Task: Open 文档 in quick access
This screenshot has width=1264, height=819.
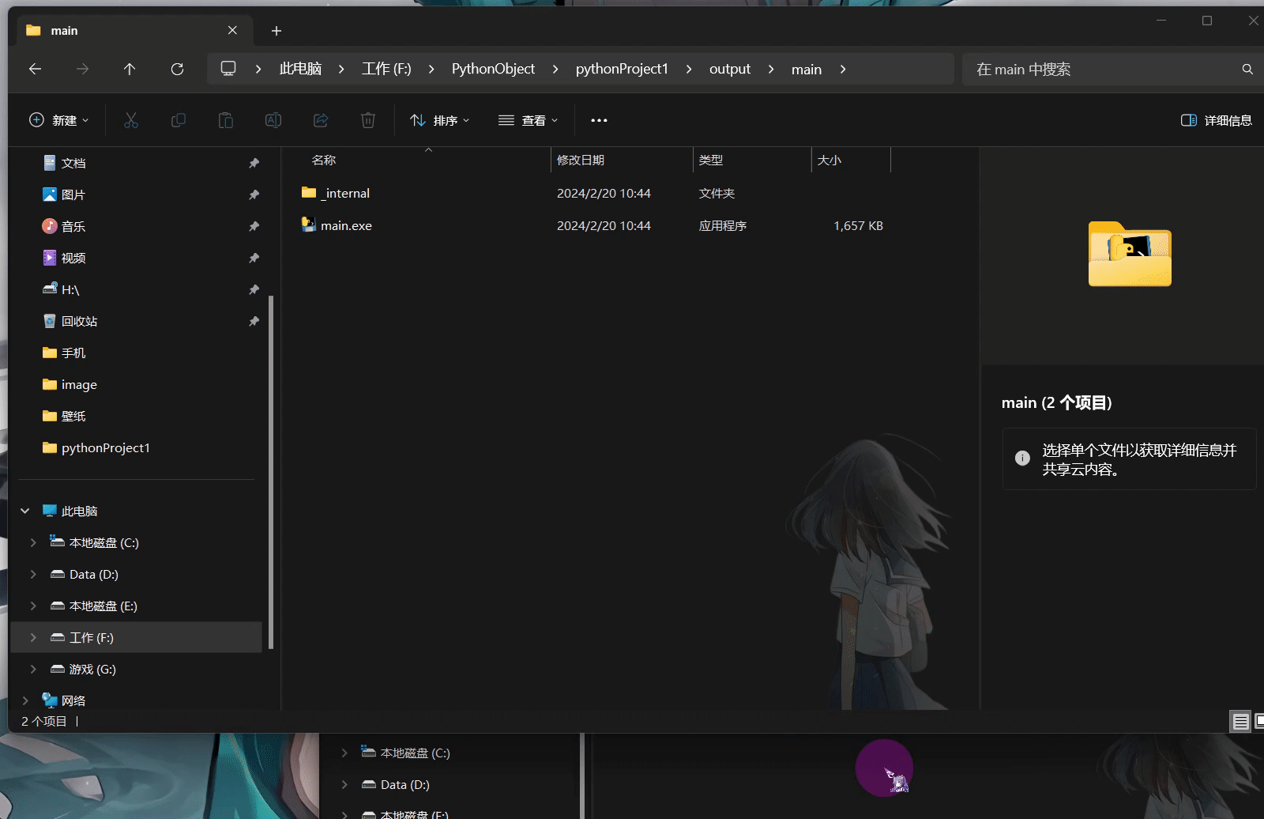Action: [73, 163]
